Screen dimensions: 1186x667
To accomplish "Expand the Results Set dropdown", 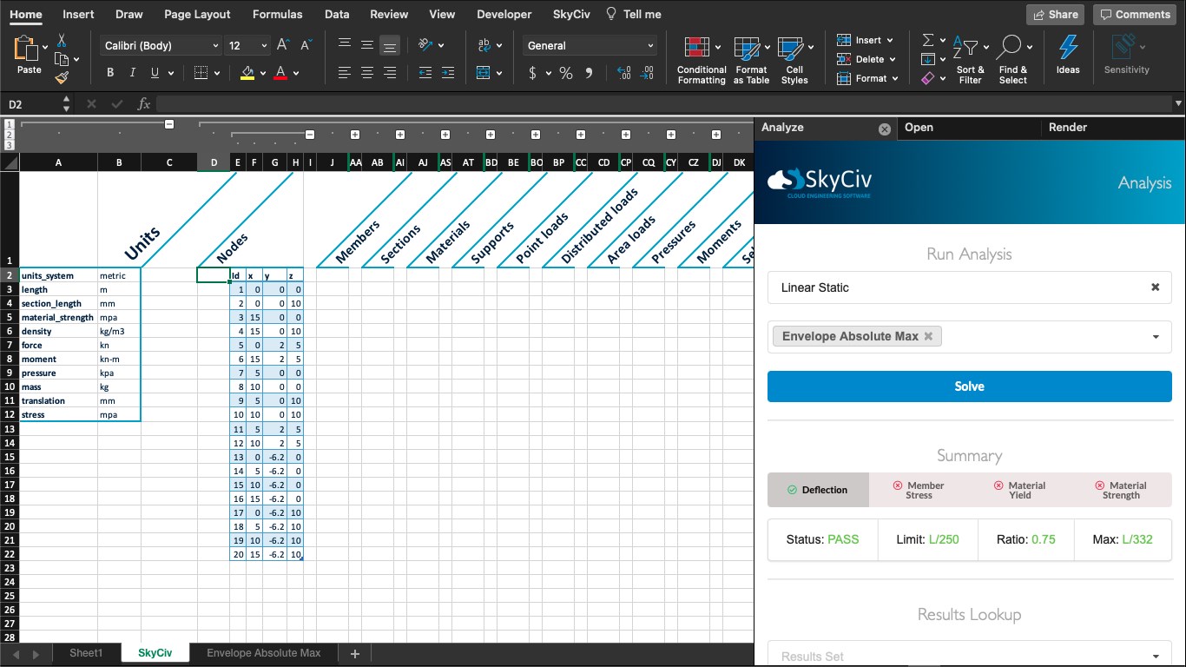I will pos(1156,657).
